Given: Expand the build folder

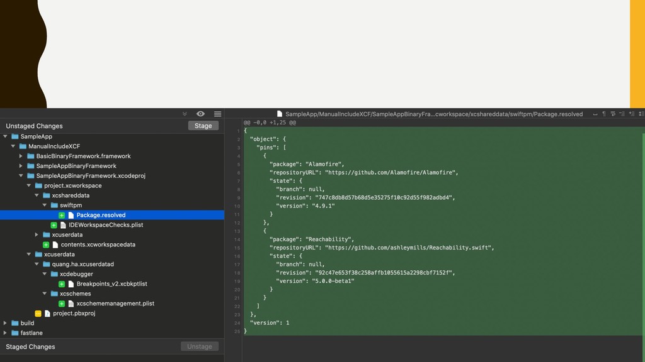Looking at the screenshot, I should [5, 323].
